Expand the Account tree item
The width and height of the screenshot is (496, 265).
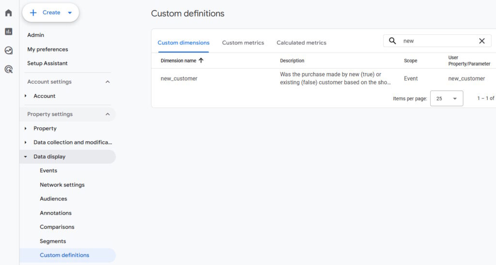coord(26,96)
